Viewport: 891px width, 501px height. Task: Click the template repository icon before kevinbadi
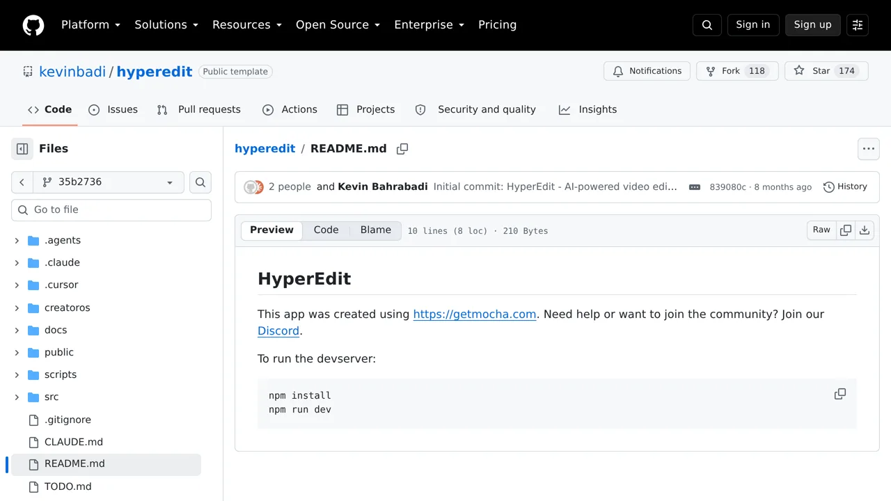[28, 72]
